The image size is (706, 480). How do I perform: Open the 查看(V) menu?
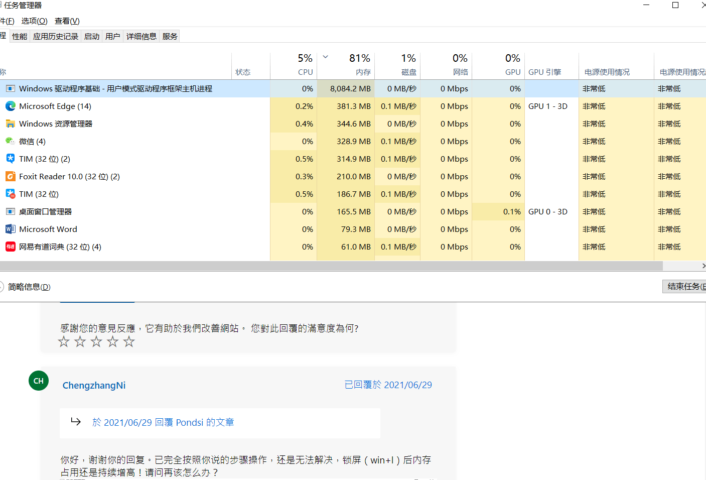point(67,21)
